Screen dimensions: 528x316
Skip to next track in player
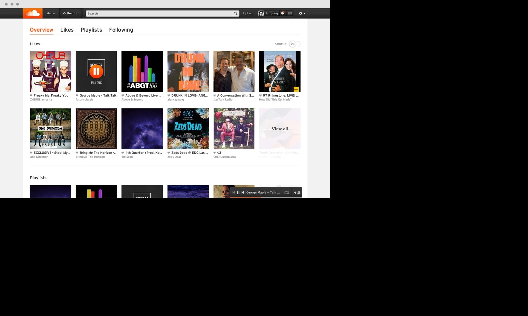[243, 192]
